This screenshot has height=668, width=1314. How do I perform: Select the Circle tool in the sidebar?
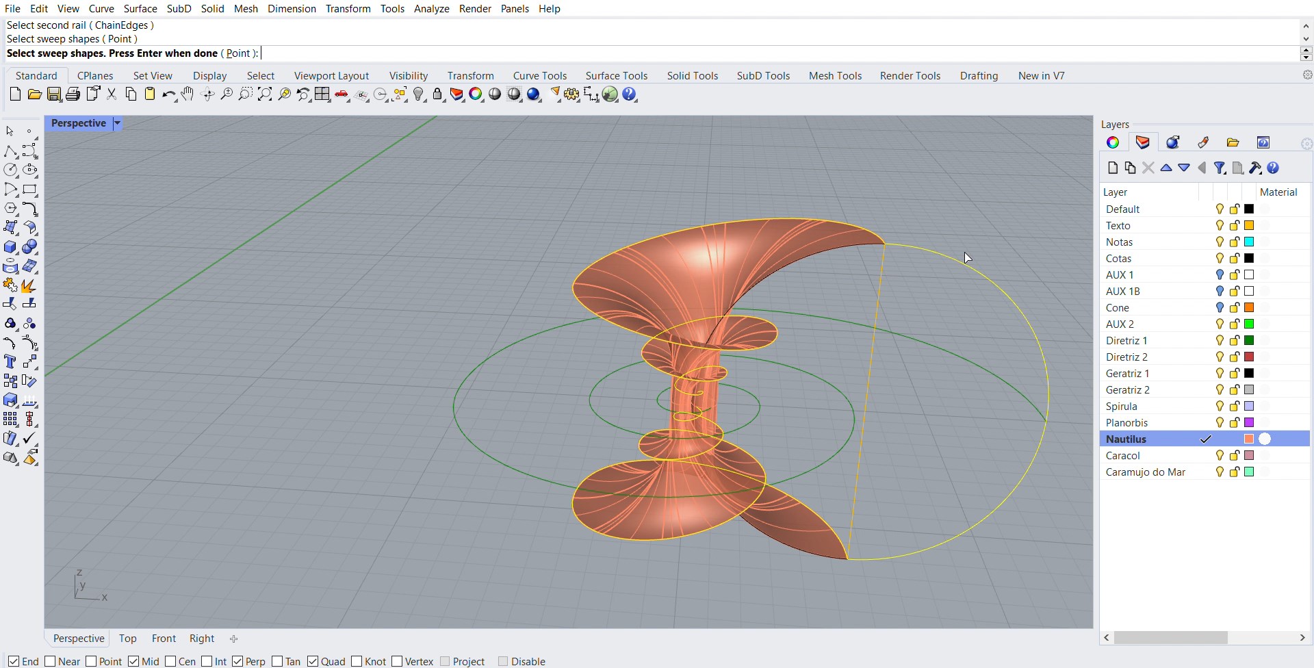pyautogui.click(x=10, y=170)
